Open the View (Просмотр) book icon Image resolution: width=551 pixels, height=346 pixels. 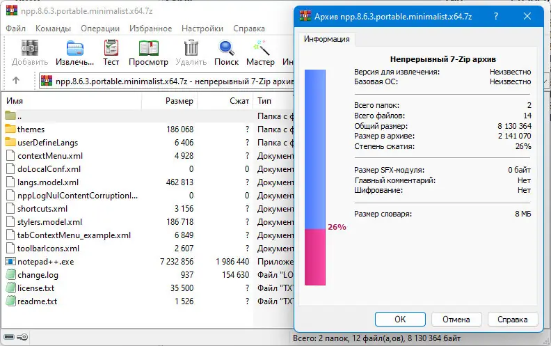click(x=149, y=48)
